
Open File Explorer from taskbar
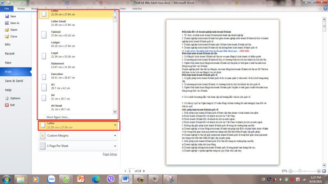(x=20, y=179)
